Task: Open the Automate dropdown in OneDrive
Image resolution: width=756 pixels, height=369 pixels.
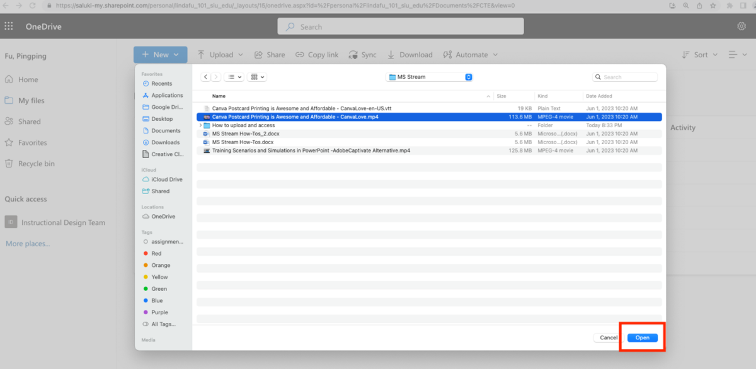Action: (471, 55)
